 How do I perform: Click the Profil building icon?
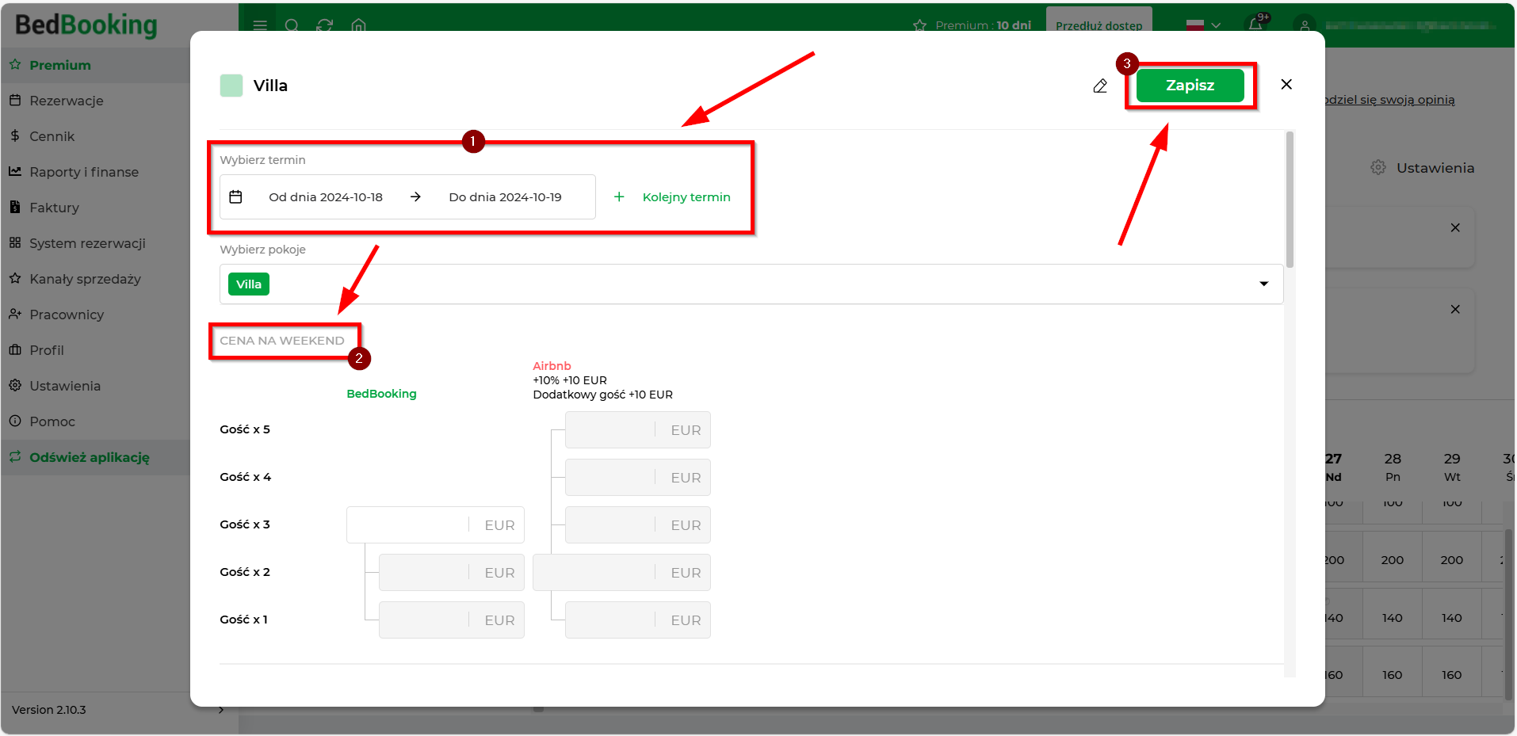click(x=15, y=349)
